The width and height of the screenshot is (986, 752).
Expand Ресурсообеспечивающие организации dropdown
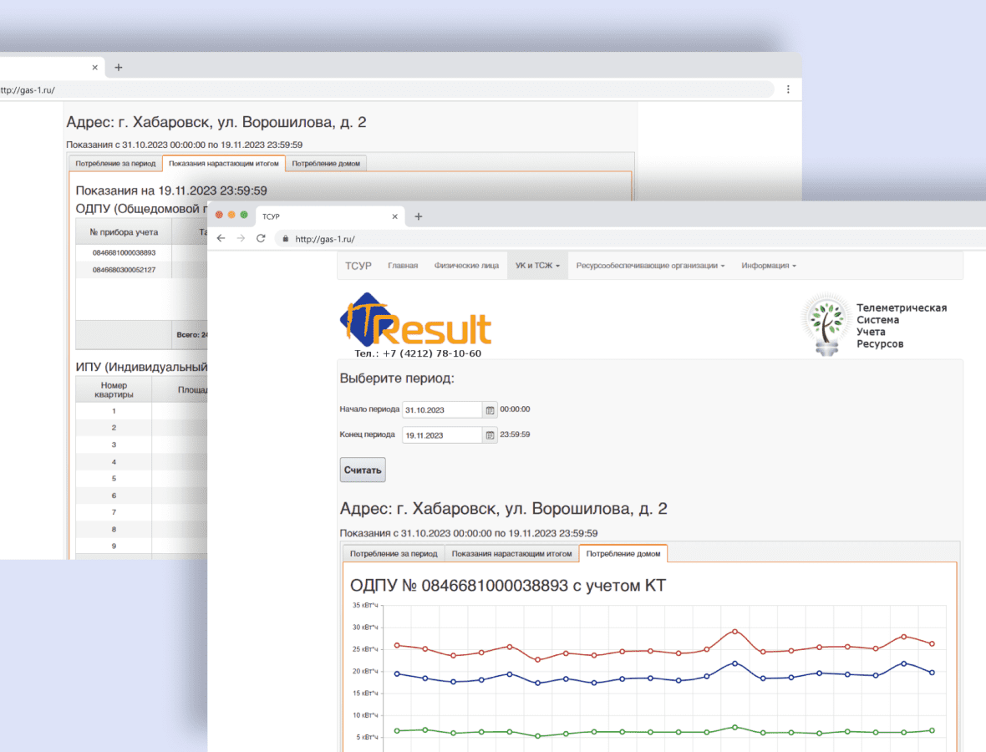[650, 266]
